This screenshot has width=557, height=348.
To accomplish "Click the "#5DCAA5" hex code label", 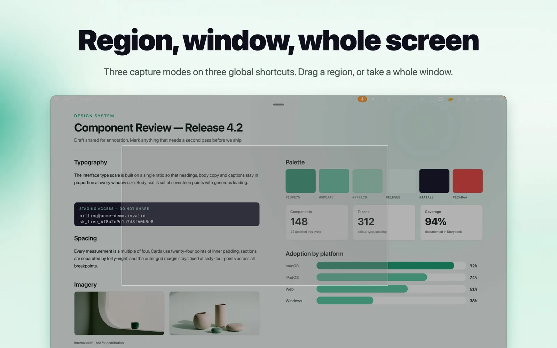I will click(x=326, y=197).
